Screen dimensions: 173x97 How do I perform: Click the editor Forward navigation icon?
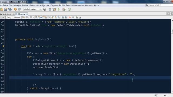(x=31, y=17)
